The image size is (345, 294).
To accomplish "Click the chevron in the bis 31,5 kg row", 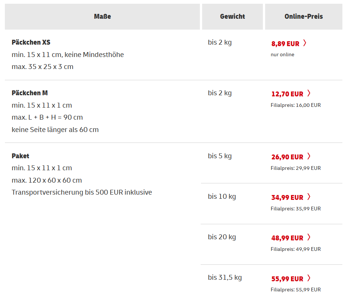I will point(309,279).
